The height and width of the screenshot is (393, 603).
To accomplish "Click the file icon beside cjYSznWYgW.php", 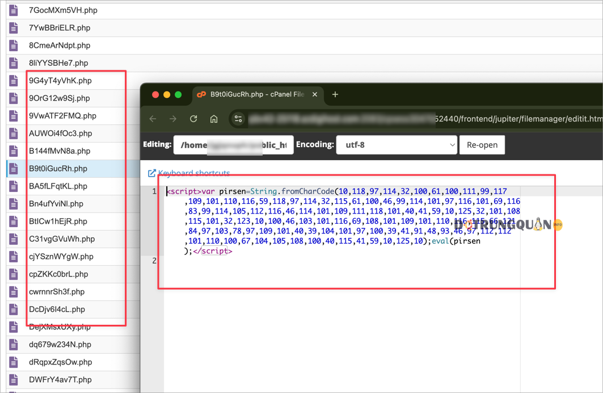I will (x=14, y=257).
